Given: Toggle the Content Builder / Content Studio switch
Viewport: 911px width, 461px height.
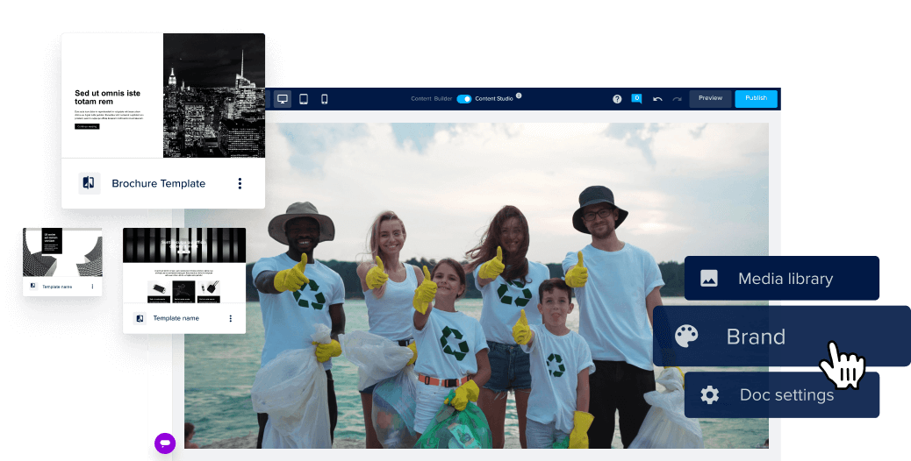Looking at the screenshot, I should pos(464,99).
